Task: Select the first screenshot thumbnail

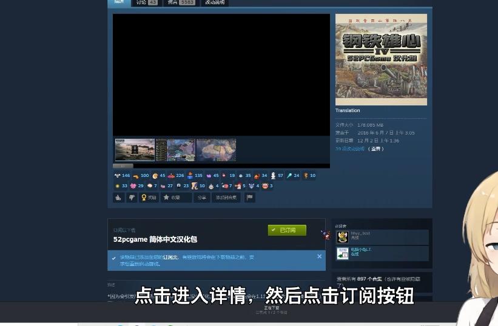Action: (135, 150)
